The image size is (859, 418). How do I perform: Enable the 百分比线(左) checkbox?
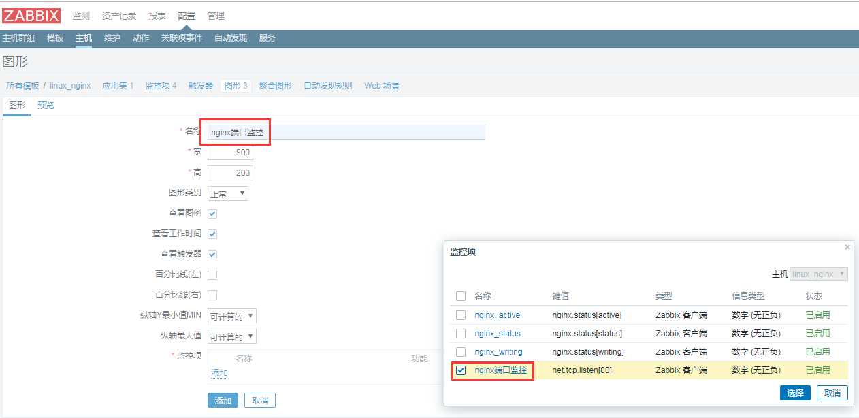pos(212,275)
